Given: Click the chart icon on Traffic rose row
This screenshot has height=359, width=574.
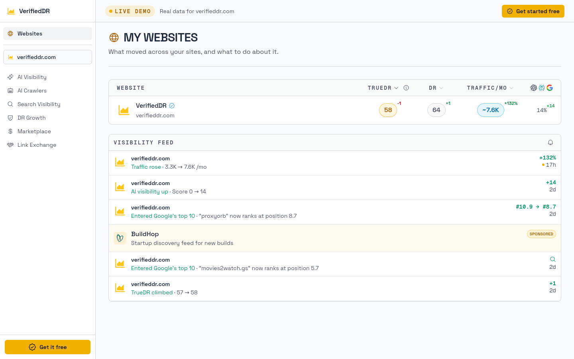Looking at the screenshot, I should (120, 162).
